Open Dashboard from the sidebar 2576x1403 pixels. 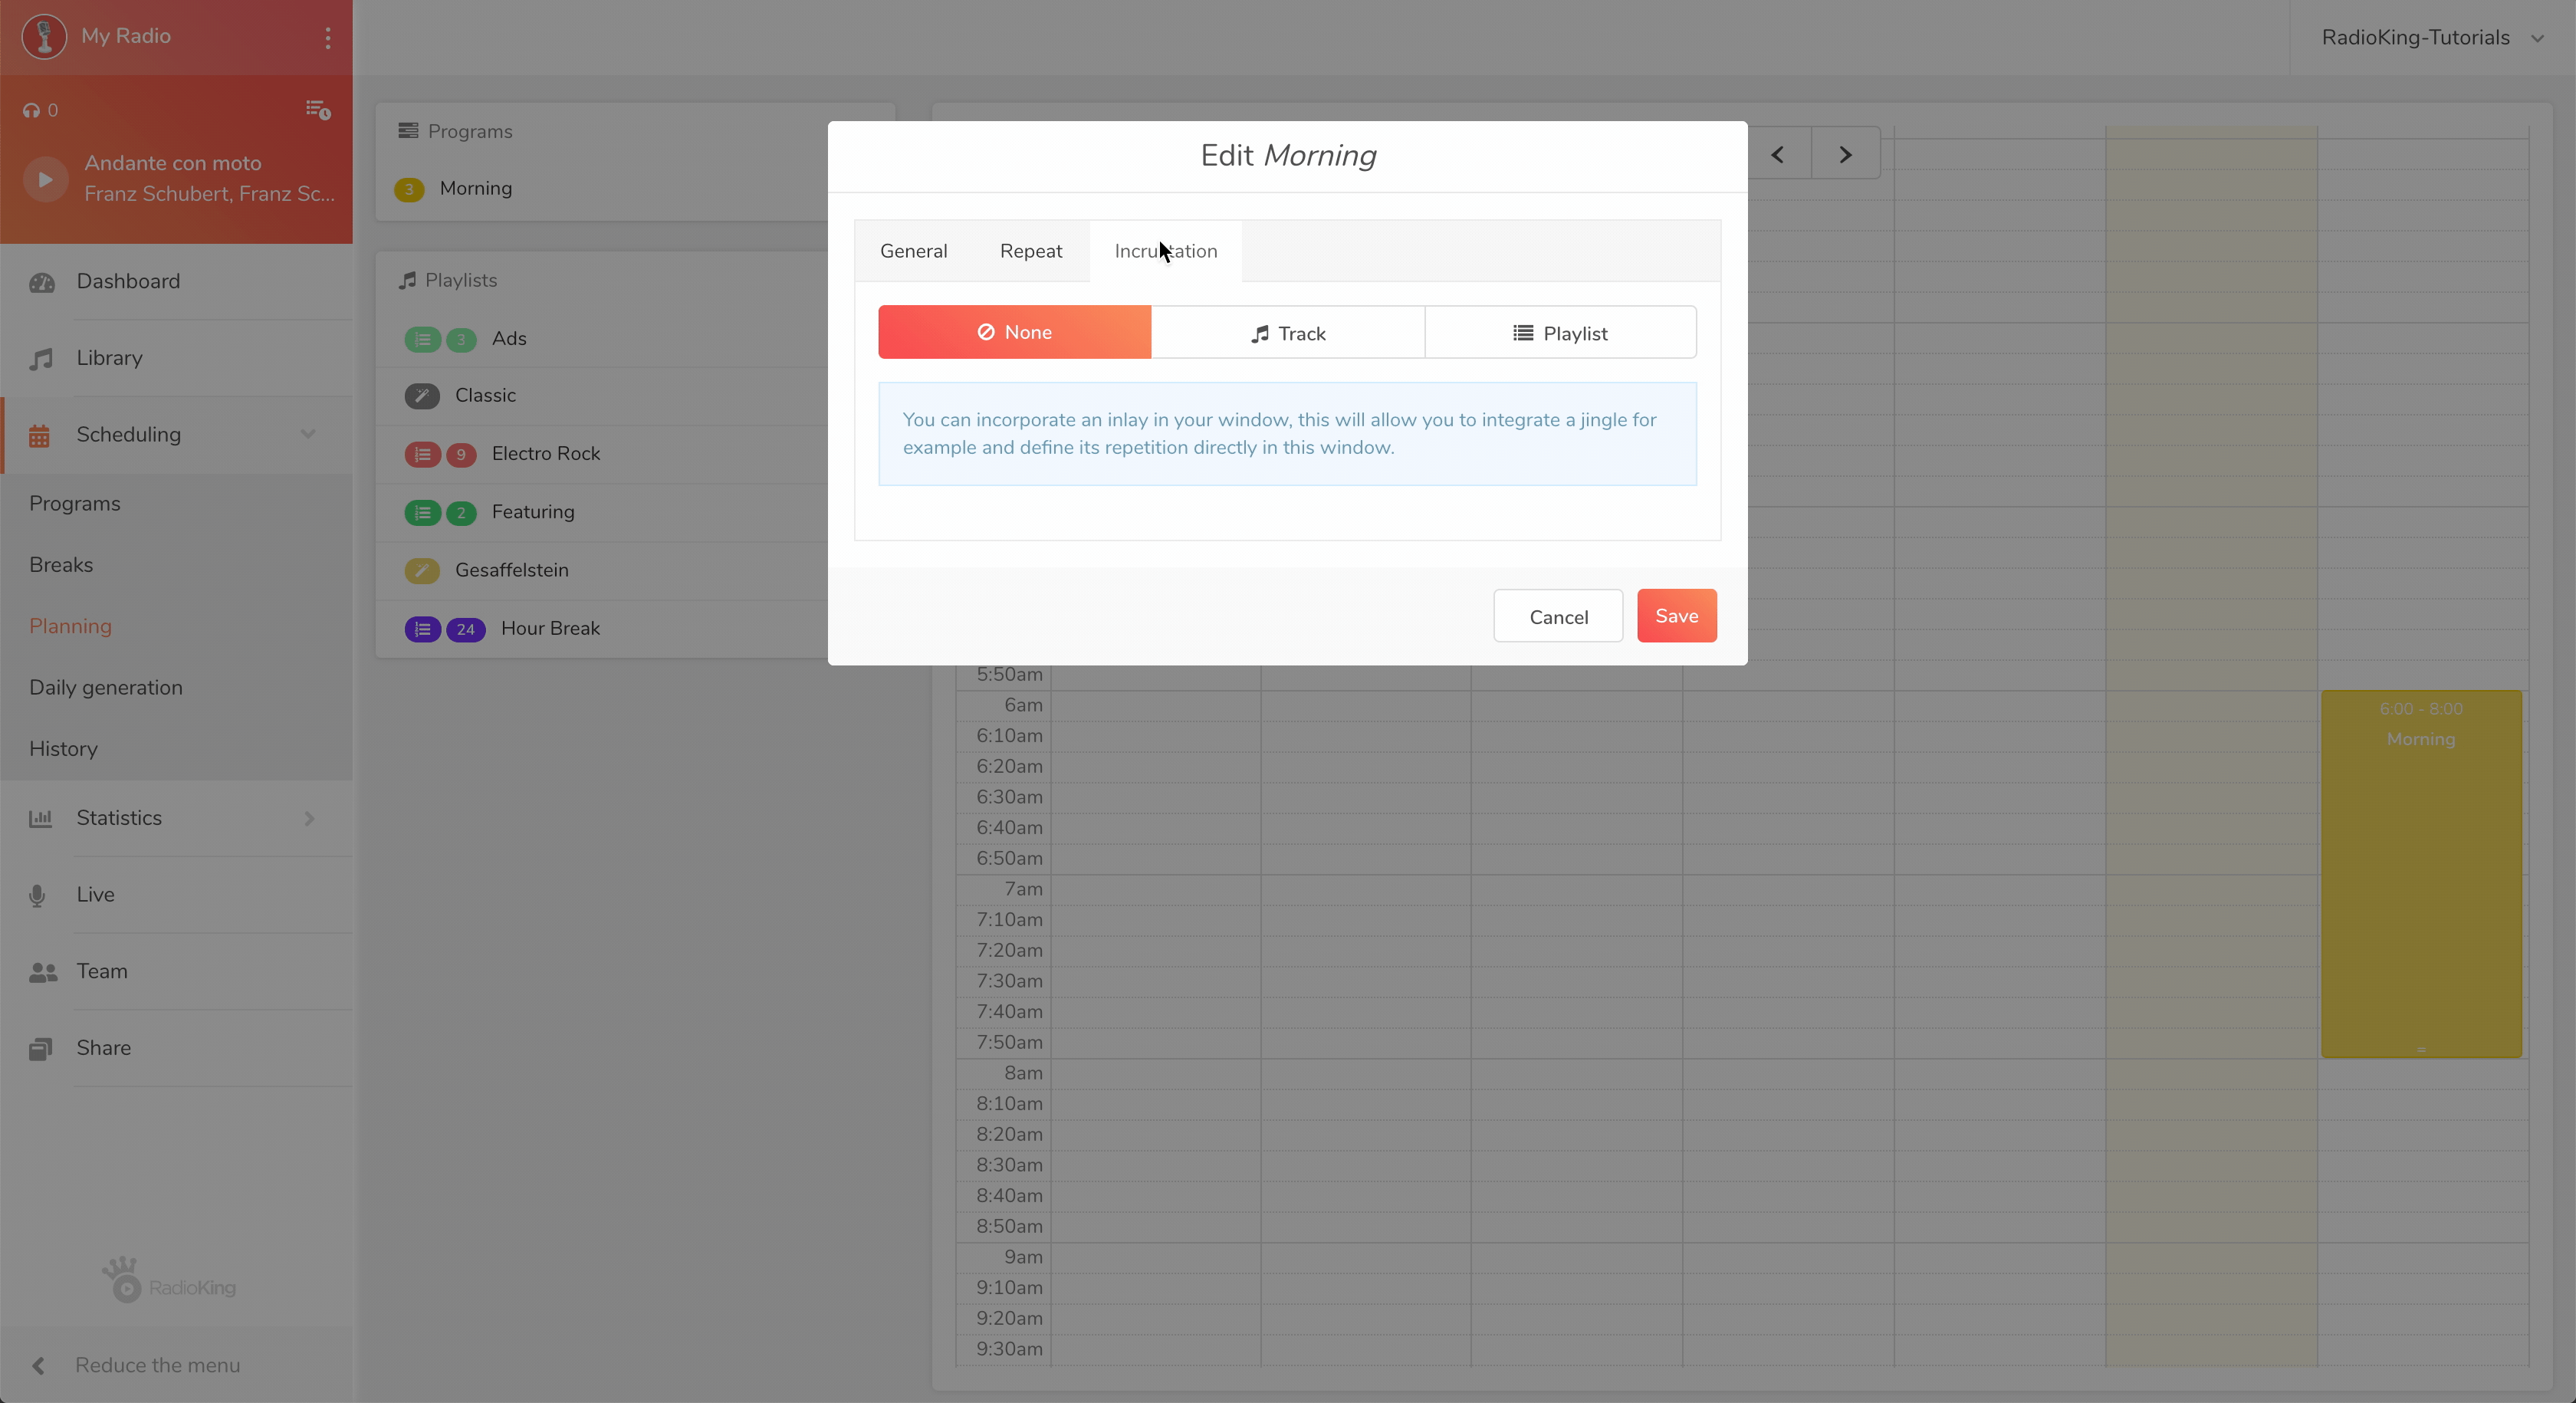click(x=128, y=281)
